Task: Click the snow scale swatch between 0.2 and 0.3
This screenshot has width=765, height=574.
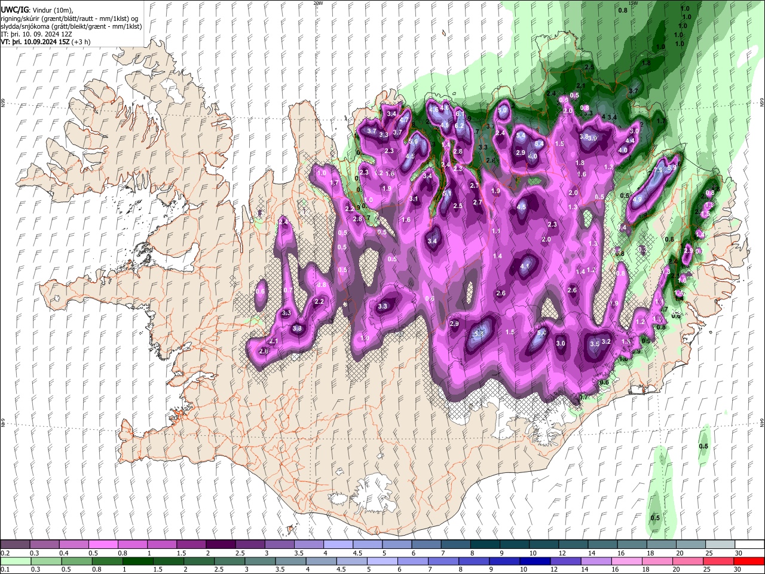Action: 16,545
